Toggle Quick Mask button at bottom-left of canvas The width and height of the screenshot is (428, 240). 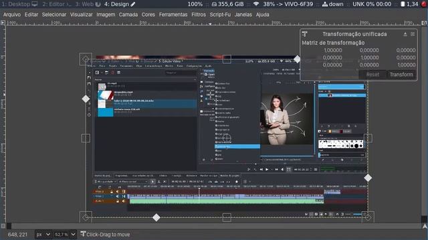3,226
